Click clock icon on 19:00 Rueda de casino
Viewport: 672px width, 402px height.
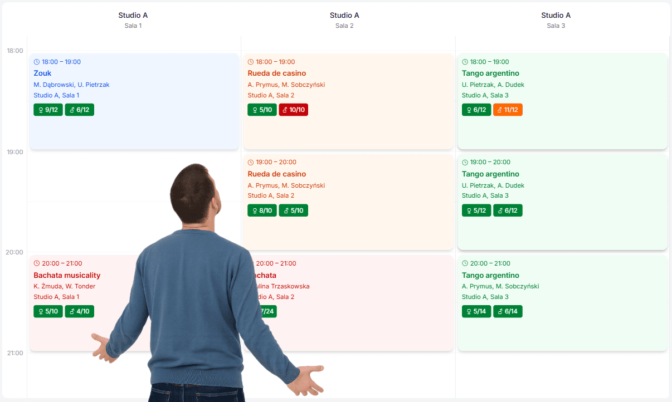tap(251, 162)
